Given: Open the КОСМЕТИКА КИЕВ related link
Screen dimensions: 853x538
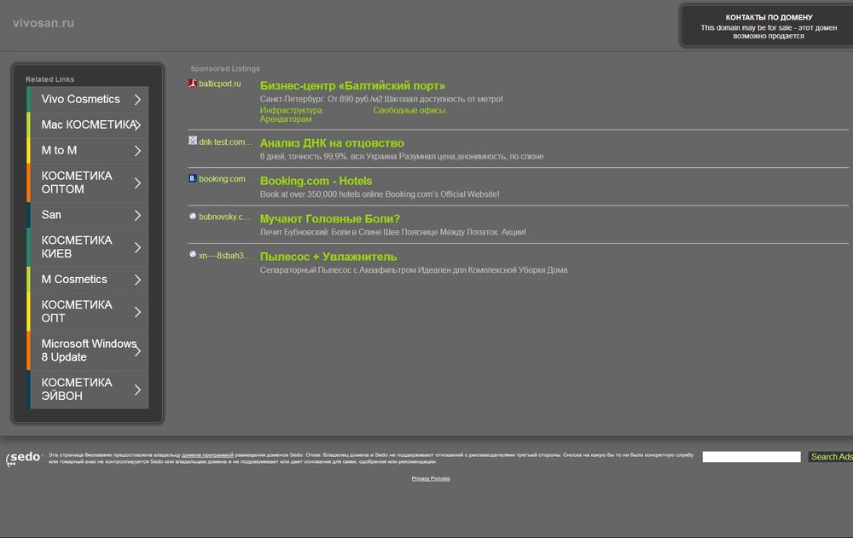Looking at the screenshot, I should click(88, 247).
